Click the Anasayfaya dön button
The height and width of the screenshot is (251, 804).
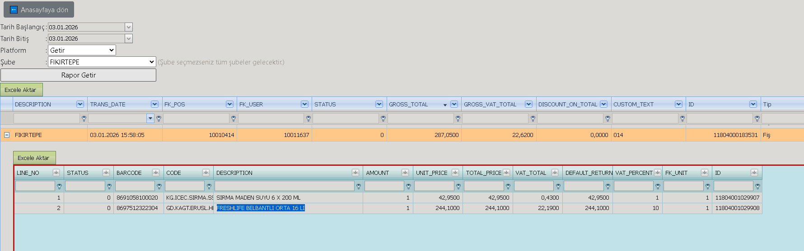(39, 9)
